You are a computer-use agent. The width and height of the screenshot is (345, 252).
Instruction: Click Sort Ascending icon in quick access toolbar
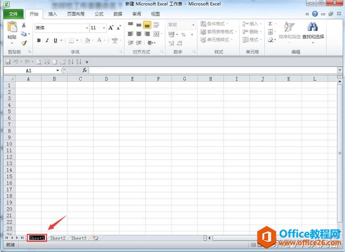coord(71,62)
